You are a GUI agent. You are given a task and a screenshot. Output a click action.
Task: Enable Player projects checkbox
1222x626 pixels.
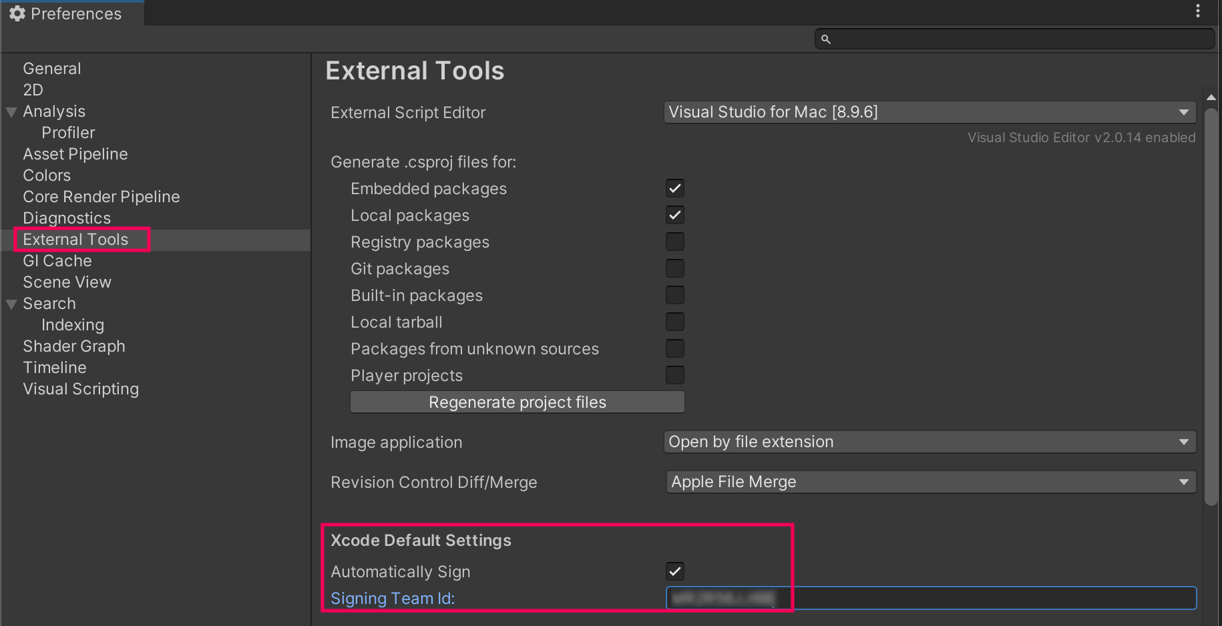coord(675,375)
